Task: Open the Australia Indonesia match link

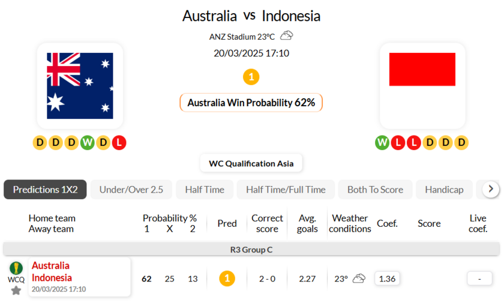Action: [x=52, y=272]
